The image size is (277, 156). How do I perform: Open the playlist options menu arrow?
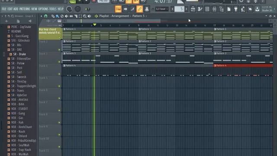[41, 16]
